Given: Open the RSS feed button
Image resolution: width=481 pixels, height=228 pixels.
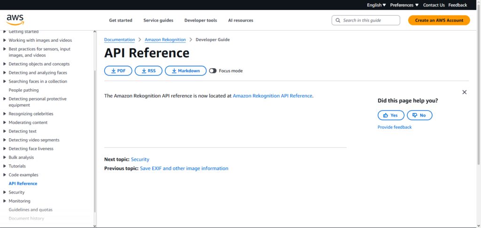Looking at the screenshot, I should [x=148, y=71].
